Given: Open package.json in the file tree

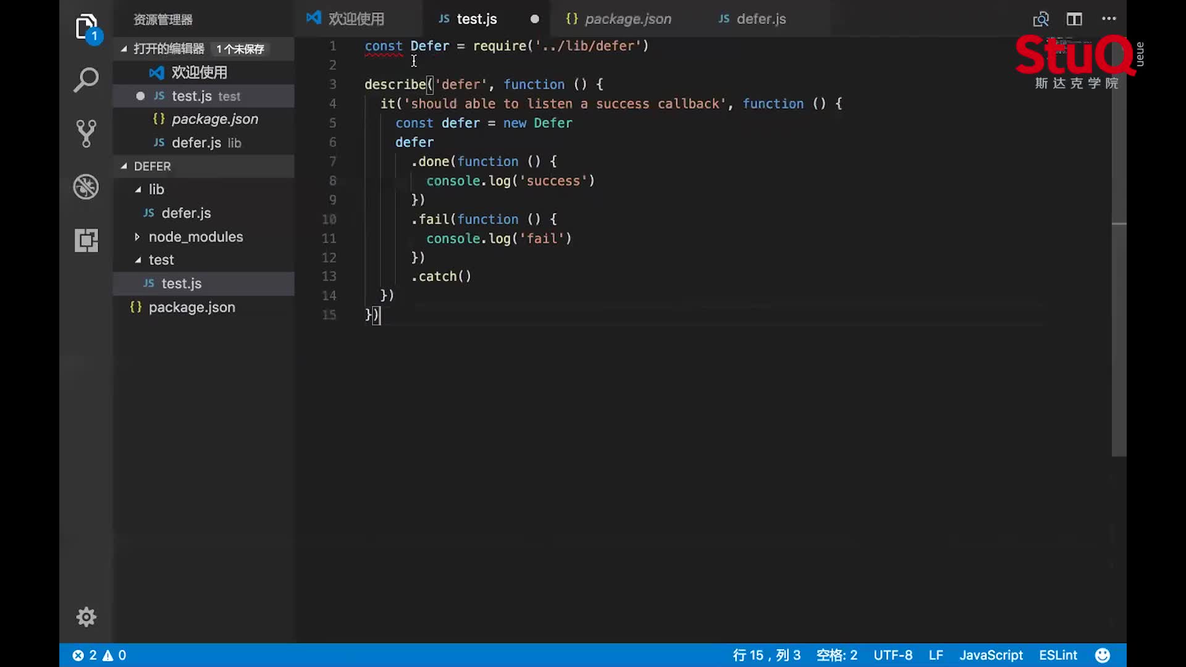Looking at the screenshot, I should tap(191, 308).
